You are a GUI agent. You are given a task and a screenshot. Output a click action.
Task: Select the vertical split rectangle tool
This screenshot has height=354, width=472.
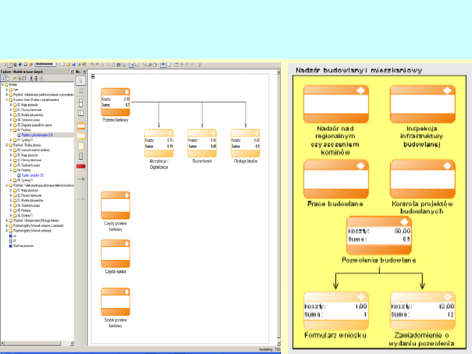[81, 113]
